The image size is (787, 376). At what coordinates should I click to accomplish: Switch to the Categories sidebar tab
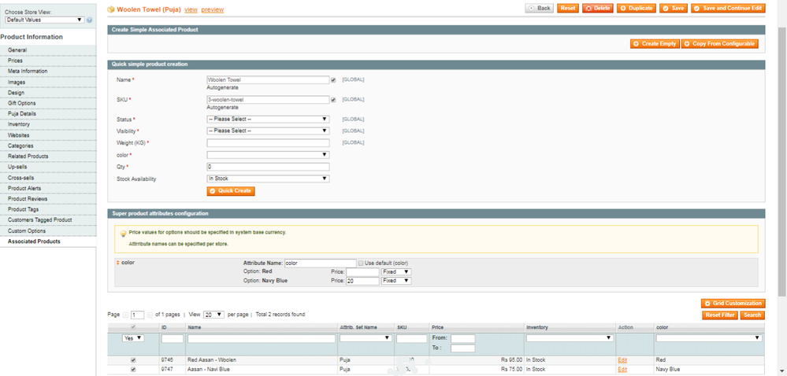coord(20,146)
